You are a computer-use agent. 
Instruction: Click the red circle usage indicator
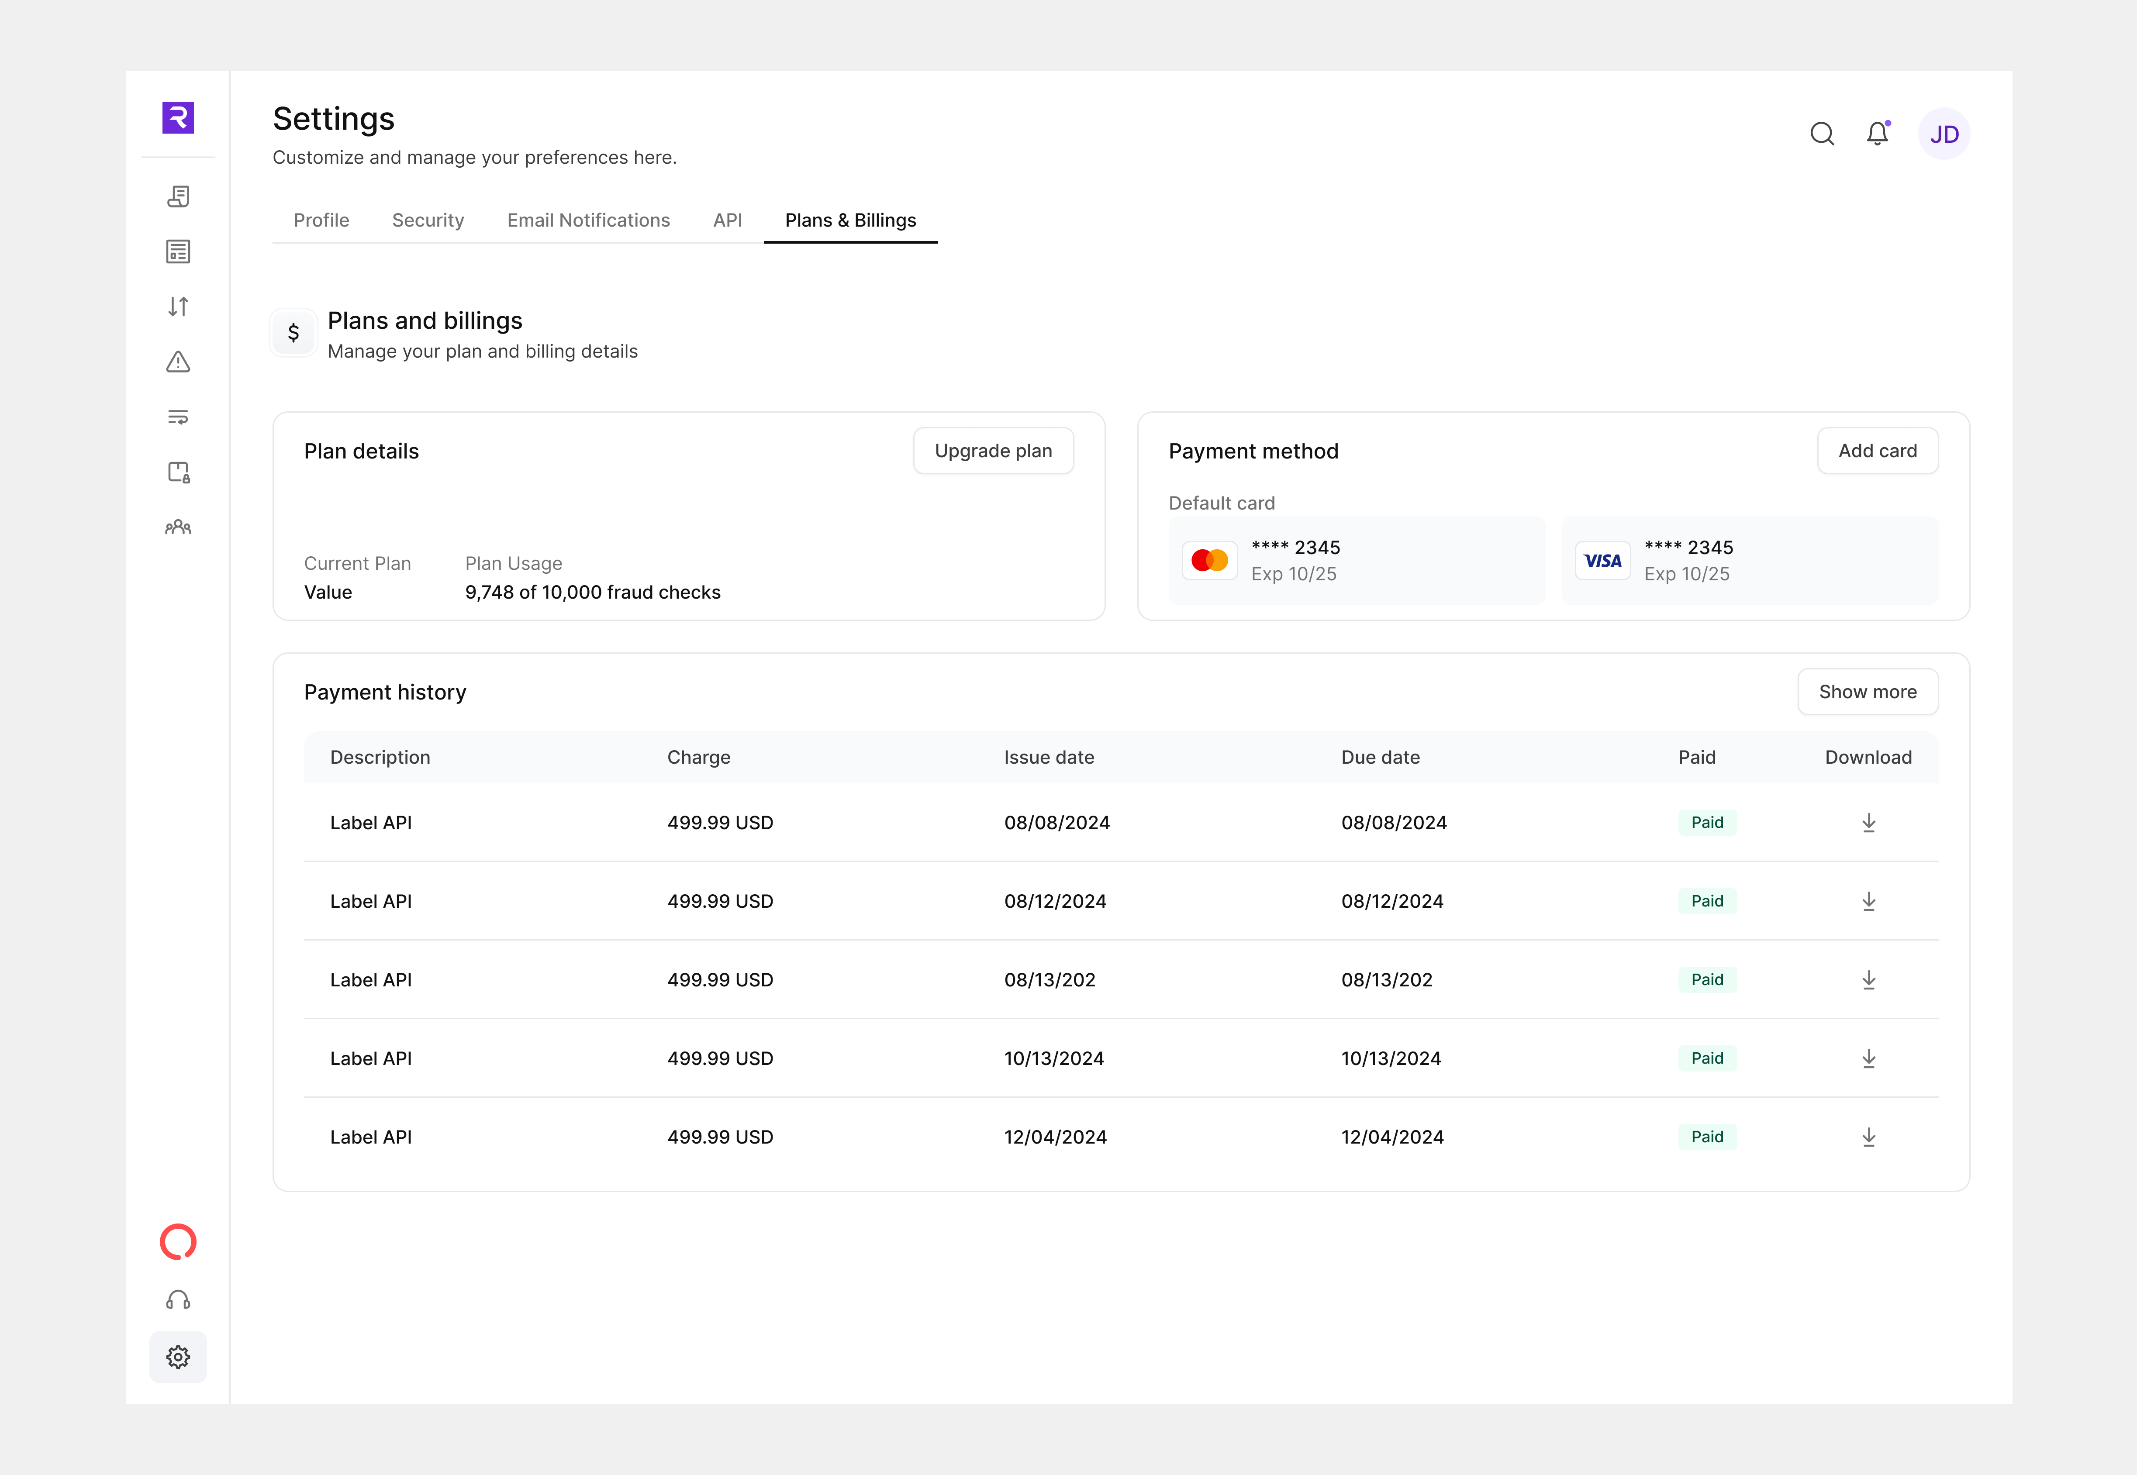click(178, 1242)
